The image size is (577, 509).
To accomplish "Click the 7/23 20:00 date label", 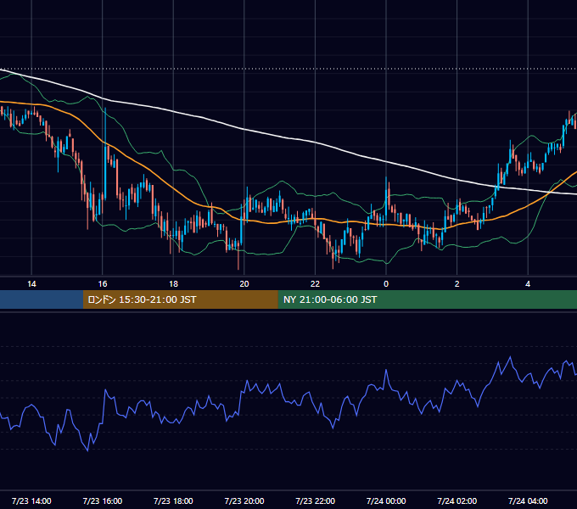I will pyautogui.click(x=244, y=501).
